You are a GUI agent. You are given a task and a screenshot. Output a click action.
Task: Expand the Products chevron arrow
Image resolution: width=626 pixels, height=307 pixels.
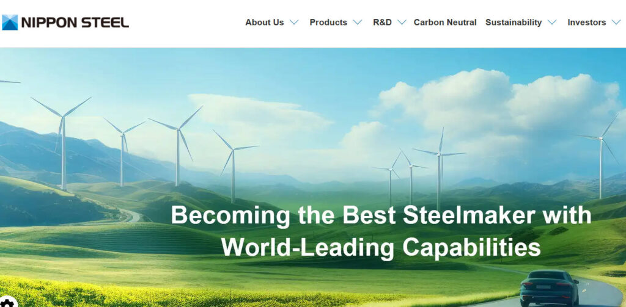click(358, 23)
